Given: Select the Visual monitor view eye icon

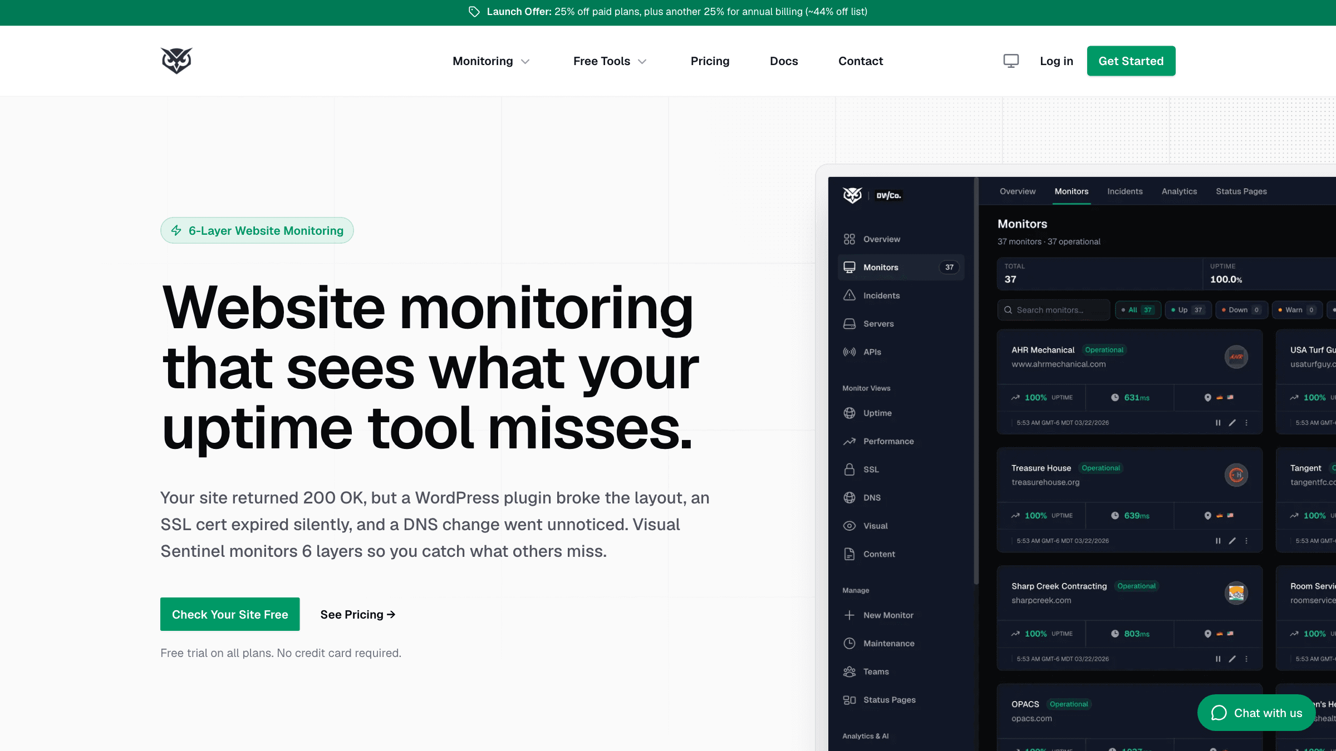Looking at the screenshot, I should (x=849, y=525).
